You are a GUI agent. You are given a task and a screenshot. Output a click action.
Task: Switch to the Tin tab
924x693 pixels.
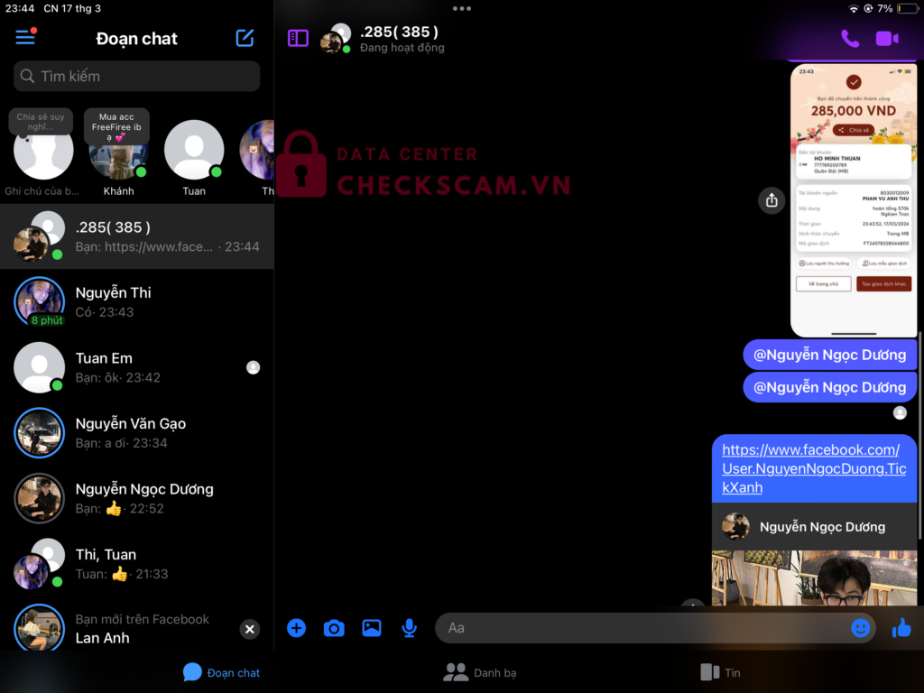[720, 672]
